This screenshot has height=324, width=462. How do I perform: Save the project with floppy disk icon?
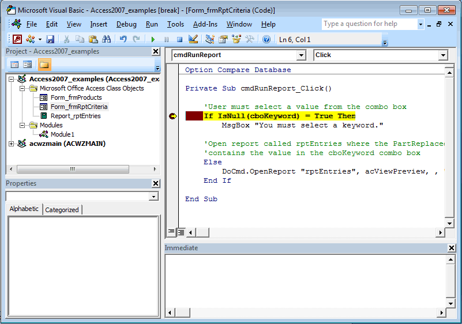(x=50, y=39)
